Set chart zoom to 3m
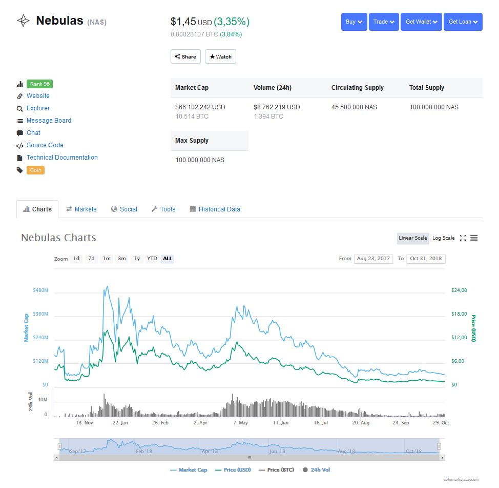 (x=122, y=259)
